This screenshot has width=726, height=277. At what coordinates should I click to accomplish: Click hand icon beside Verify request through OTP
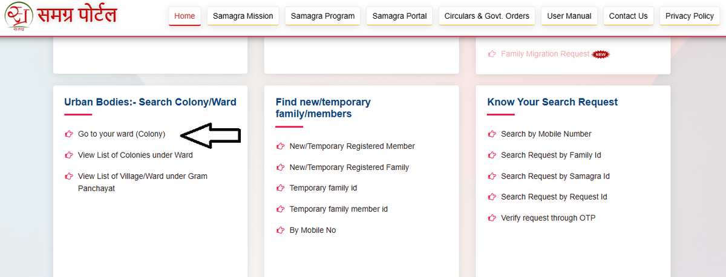[492, 218]
